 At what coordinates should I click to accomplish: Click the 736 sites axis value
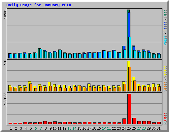[5, 63]
